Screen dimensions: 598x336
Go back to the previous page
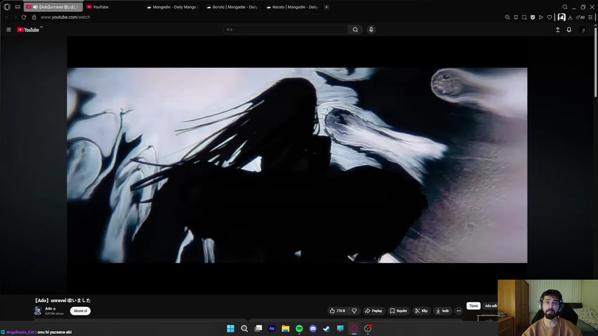[7, 17]
